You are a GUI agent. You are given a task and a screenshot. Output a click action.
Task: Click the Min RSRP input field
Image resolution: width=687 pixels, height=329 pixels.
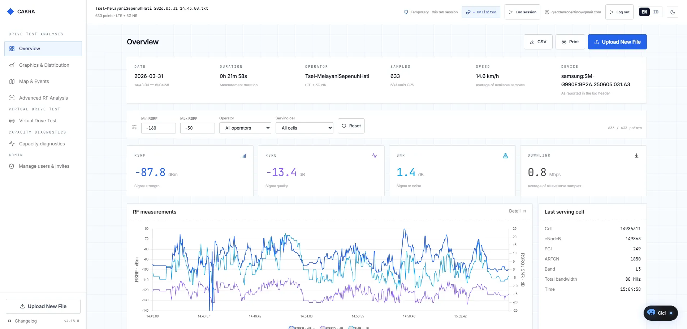[159, 128]
